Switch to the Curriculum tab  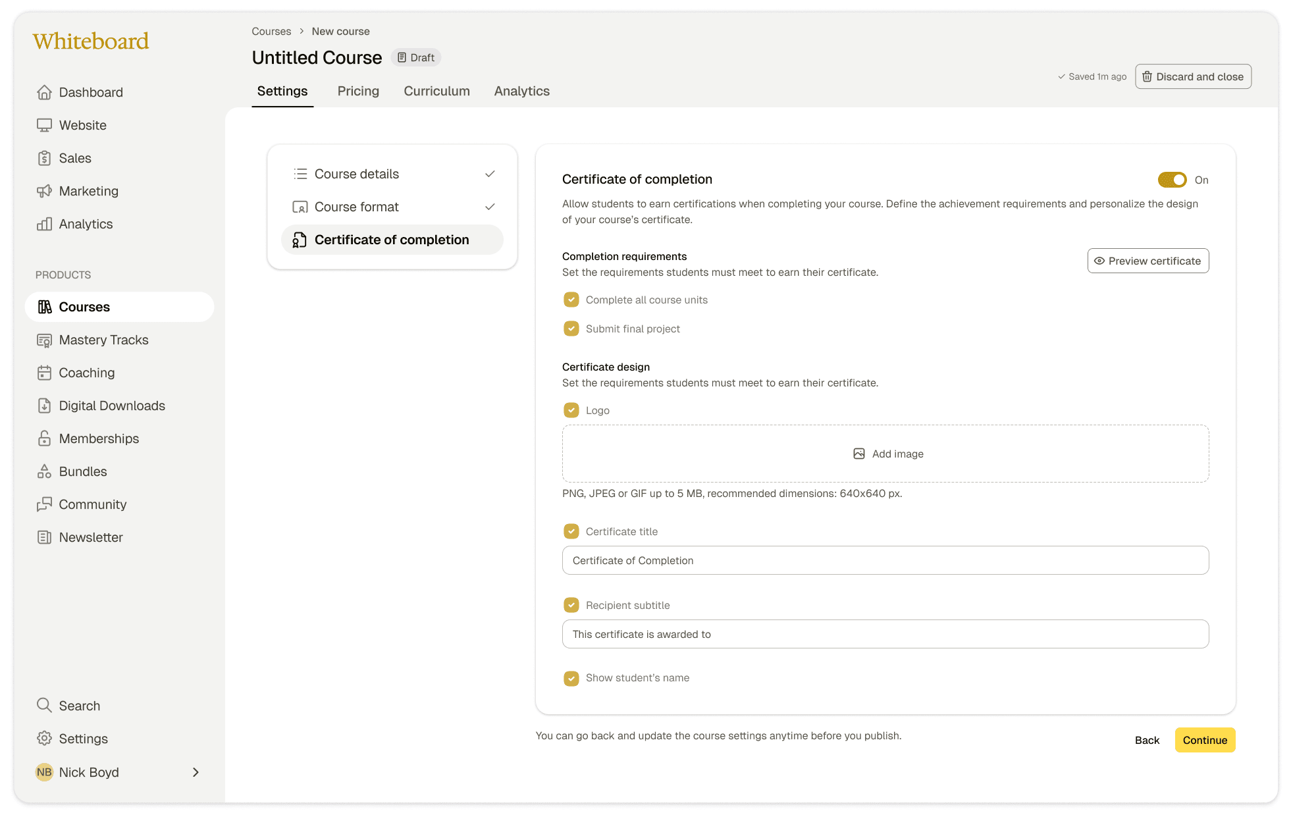pyautogui.click(x=436, y=91)
